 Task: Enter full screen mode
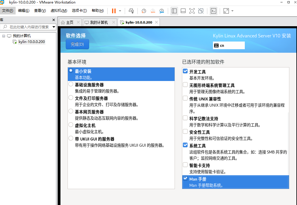[x=192, y=11]
